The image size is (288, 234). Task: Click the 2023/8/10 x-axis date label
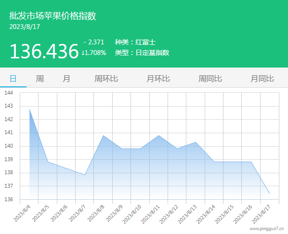click(x=132, y=214)
